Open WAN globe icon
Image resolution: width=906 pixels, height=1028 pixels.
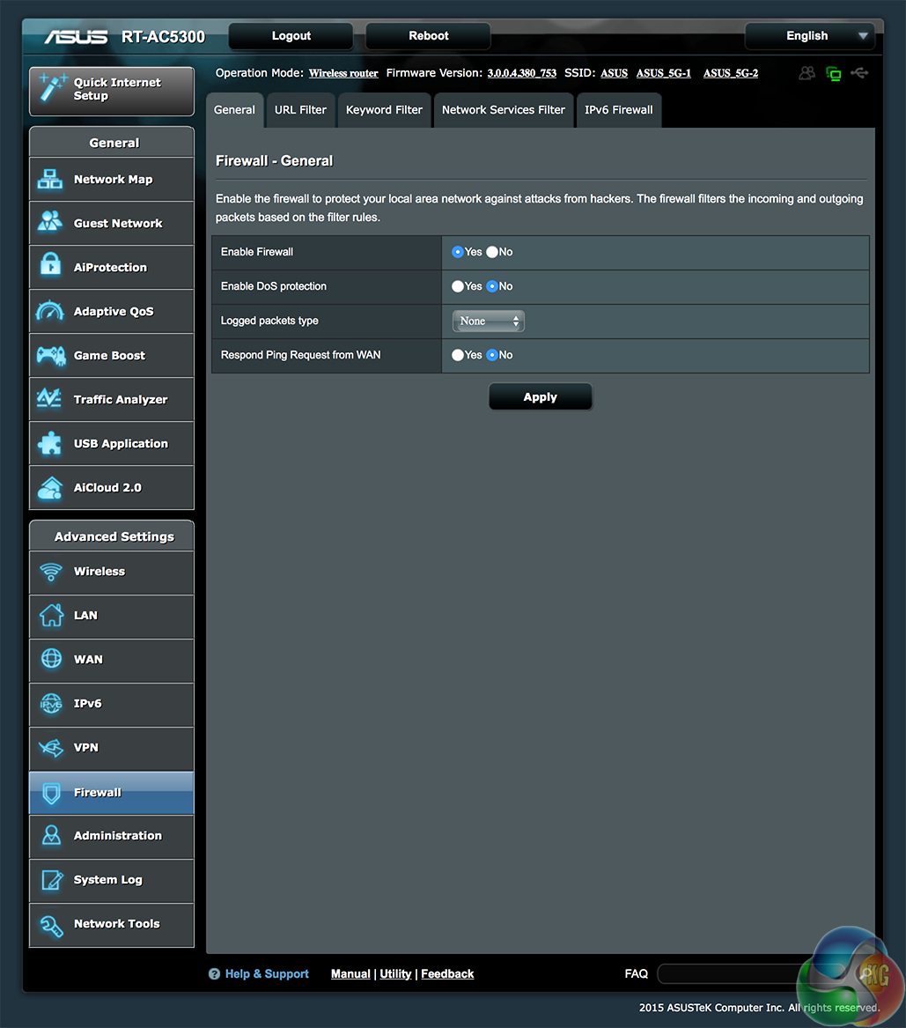pos(51,658)
